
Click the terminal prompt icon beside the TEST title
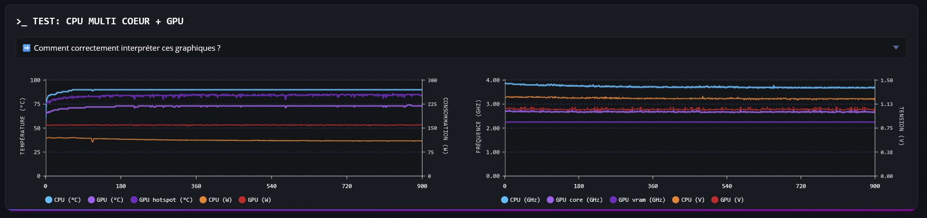click(x=21, y=21)
